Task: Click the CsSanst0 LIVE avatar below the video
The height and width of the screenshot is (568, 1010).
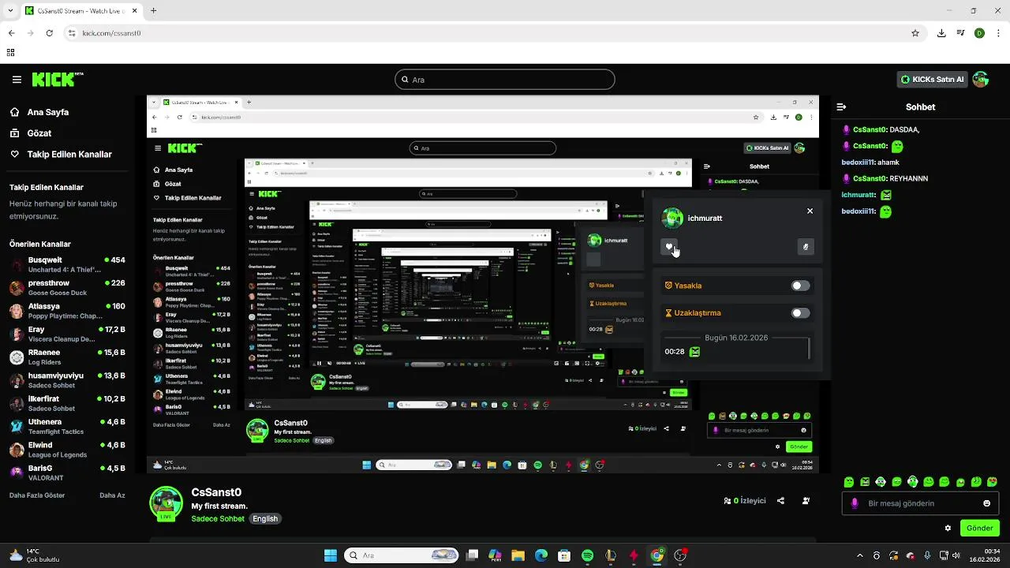Action: pos(166,503)
